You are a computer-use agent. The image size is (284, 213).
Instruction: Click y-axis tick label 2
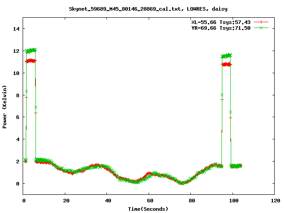(18, 162)
